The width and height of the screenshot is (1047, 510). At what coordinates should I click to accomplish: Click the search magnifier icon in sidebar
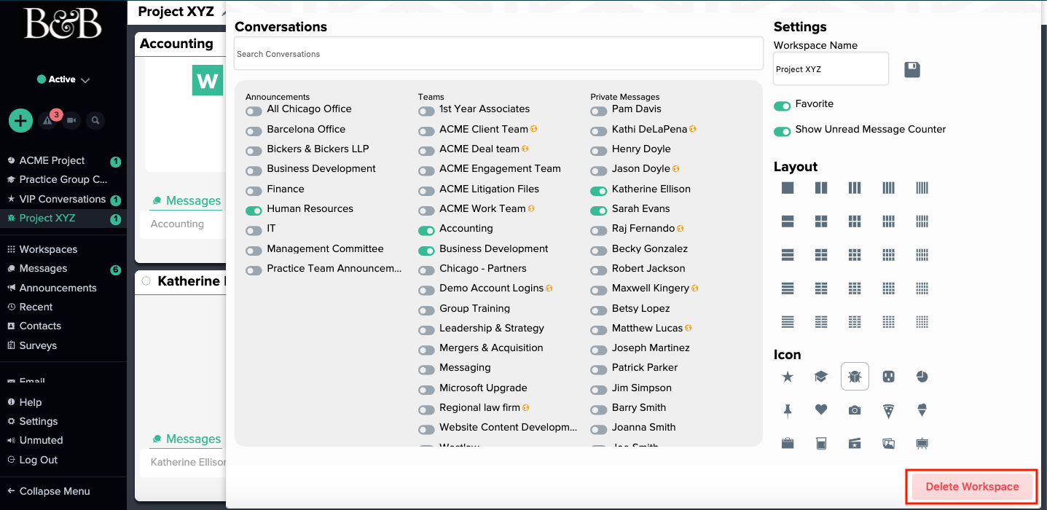[x=95, y=121]
